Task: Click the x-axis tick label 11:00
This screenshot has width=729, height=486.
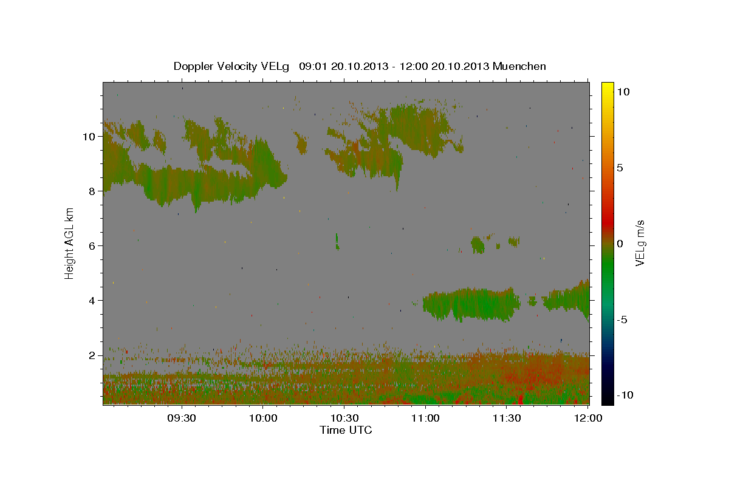Action: (x=425, y=418)
